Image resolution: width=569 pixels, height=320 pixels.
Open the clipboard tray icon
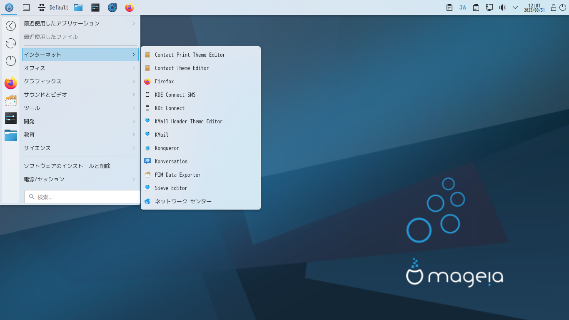449,7
